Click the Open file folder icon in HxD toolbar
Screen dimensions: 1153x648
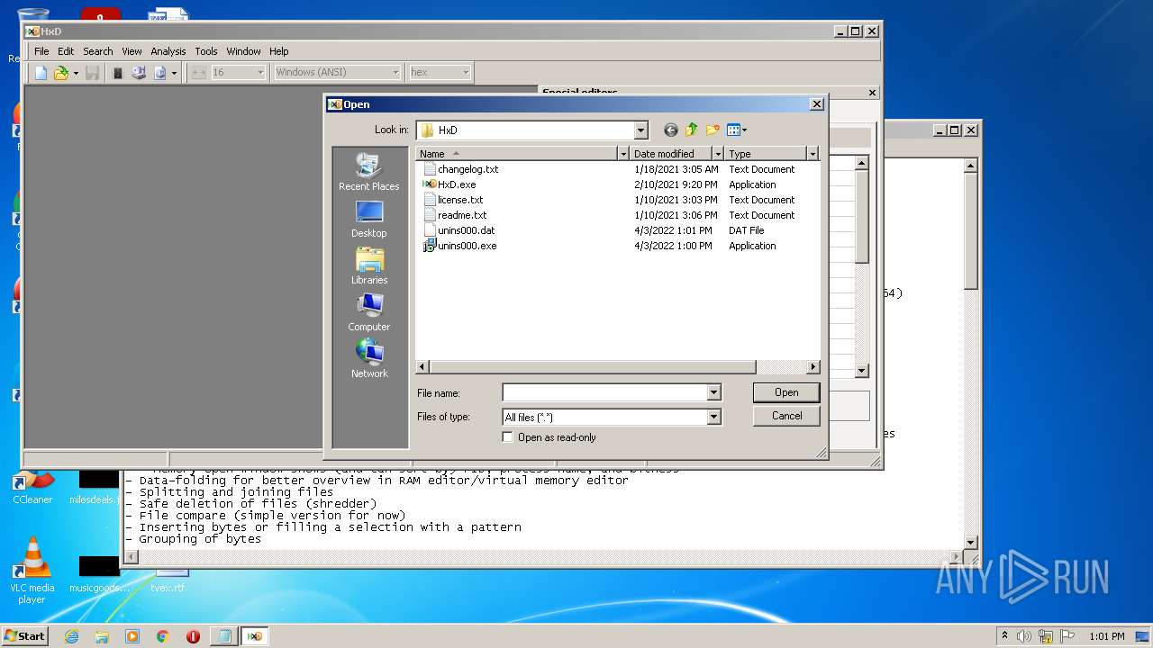(60, 73)
